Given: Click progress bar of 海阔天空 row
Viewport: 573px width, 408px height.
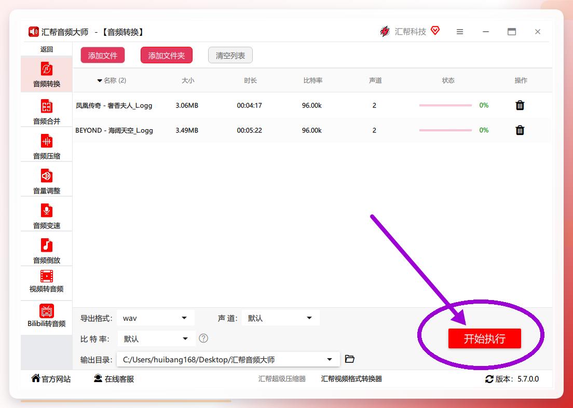Looking at the screenshot, I should tap(445, 130).
